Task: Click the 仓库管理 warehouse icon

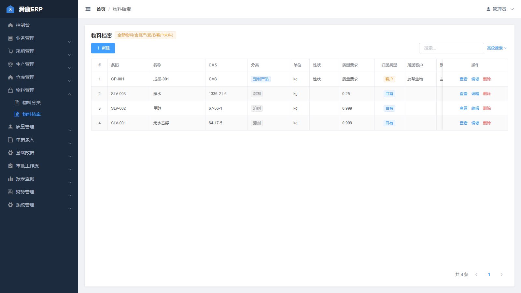Action: coord(10,77)
